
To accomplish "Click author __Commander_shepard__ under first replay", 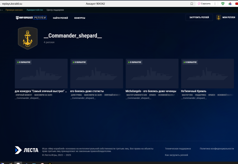I will (27, 98).
